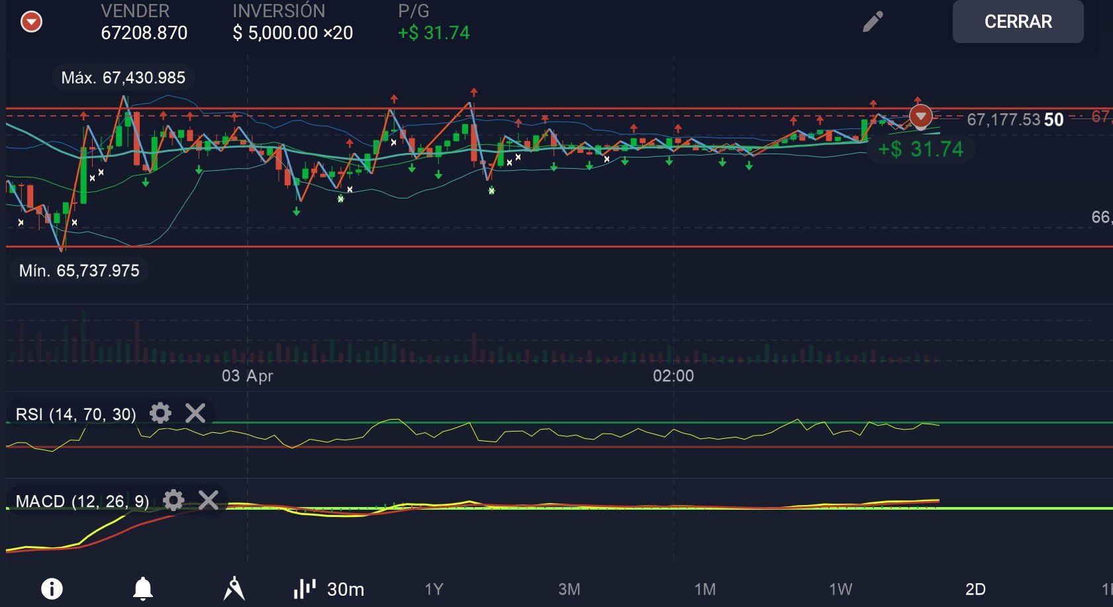Select the drawing tools compass icon
Screen dimensions: 1113x607
234,588
